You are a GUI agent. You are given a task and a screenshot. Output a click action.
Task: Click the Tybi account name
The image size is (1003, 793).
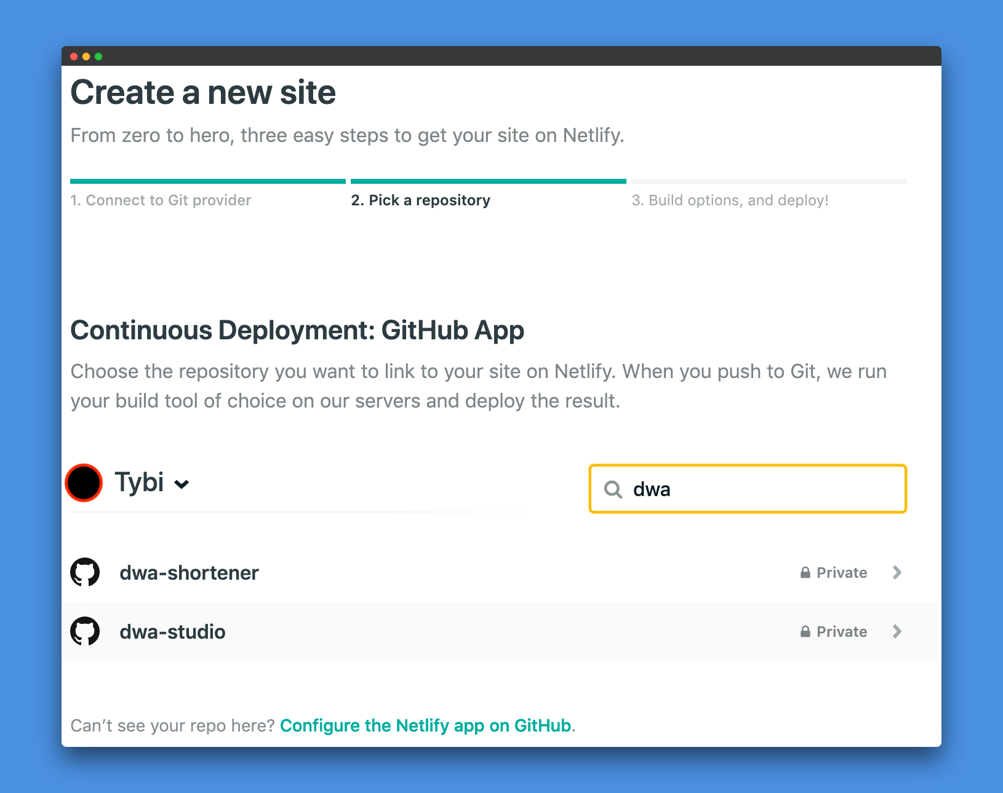click(x=139, y=483)
